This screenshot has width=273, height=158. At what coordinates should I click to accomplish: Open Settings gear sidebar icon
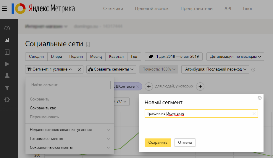[x=7, y=100]
